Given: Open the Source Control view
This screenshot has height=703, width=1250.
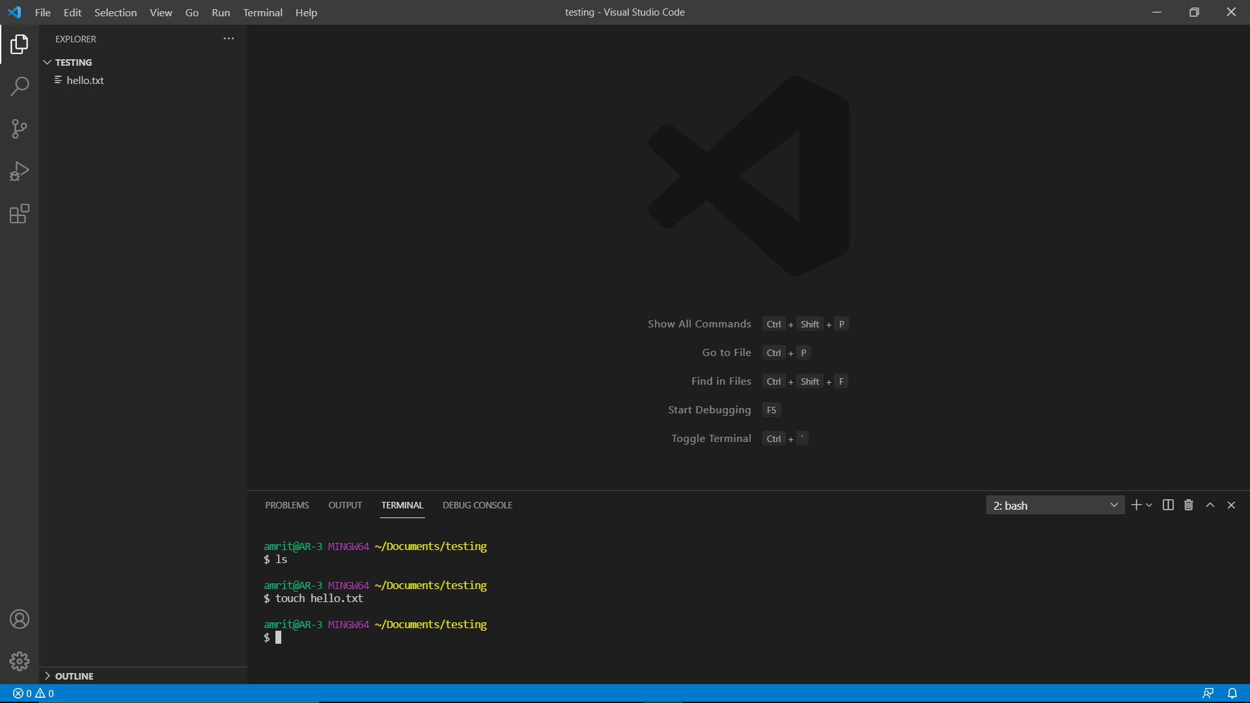Looking at the screenshot, I should point(20,128).
